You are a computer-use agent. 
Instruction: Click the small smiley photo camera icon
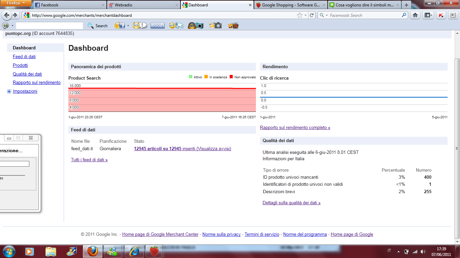215,26
